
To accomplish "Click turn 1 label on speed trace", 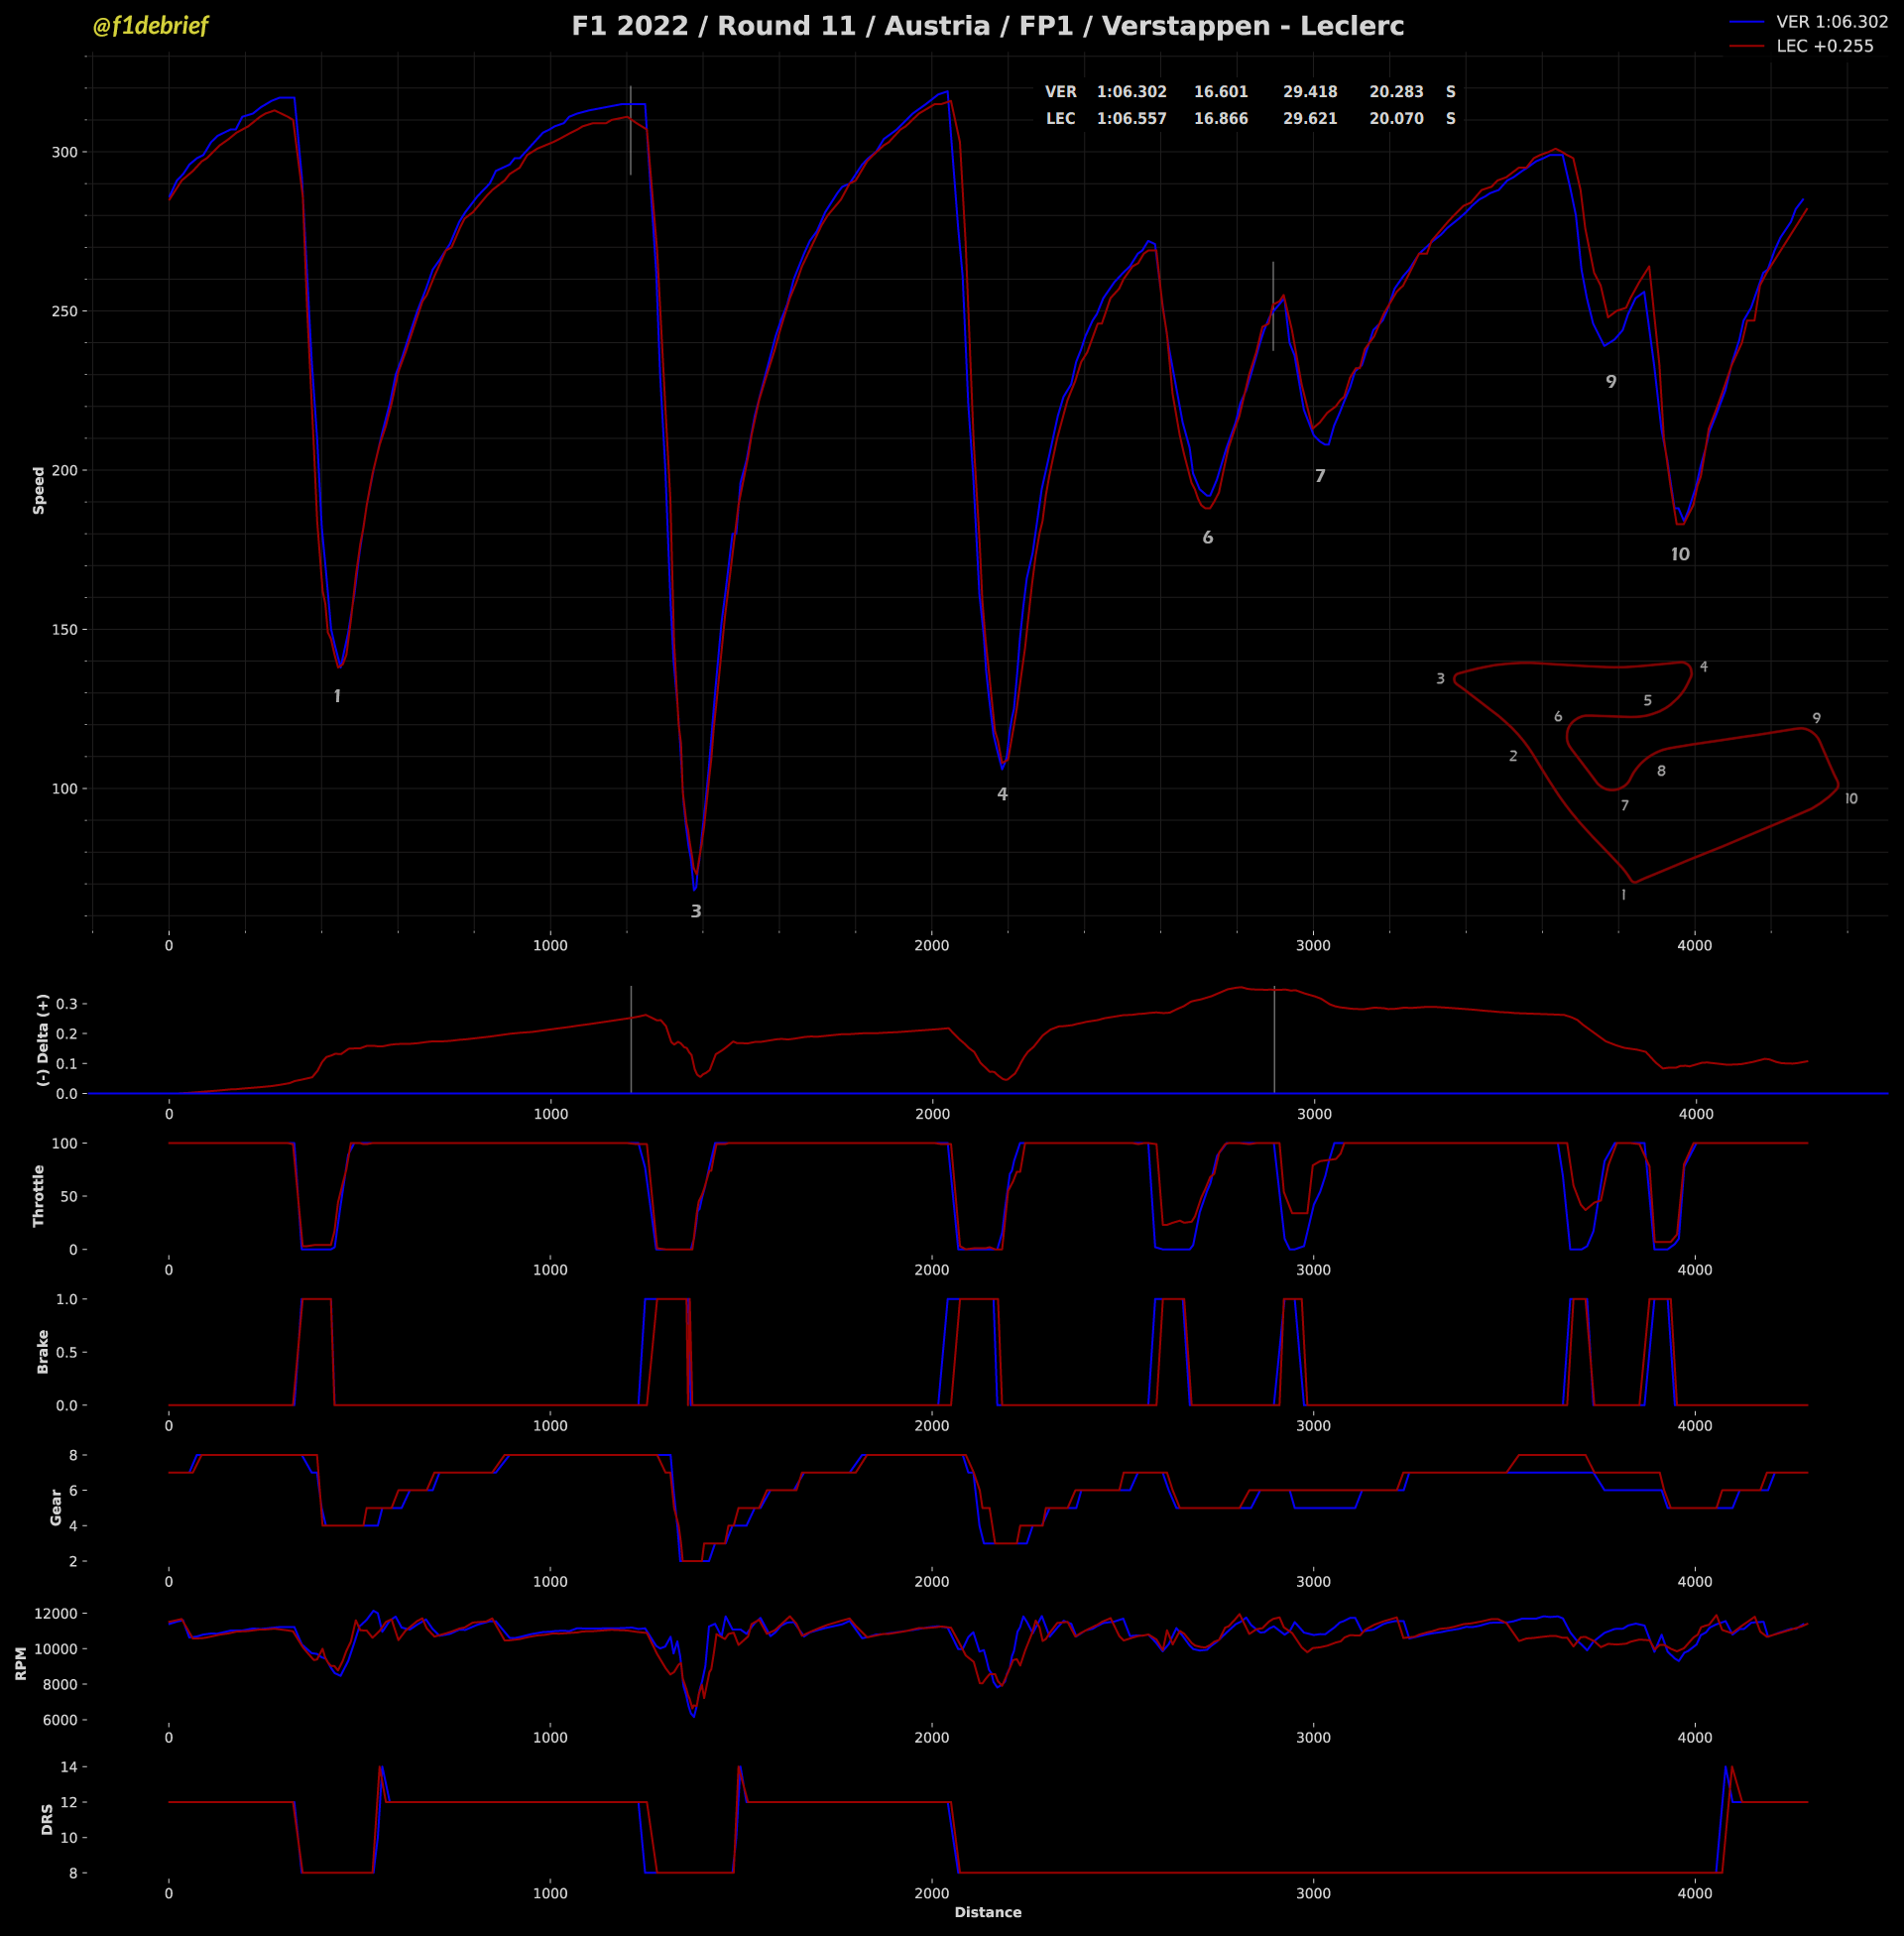I will pyautogui.click(x=337, y=697).
